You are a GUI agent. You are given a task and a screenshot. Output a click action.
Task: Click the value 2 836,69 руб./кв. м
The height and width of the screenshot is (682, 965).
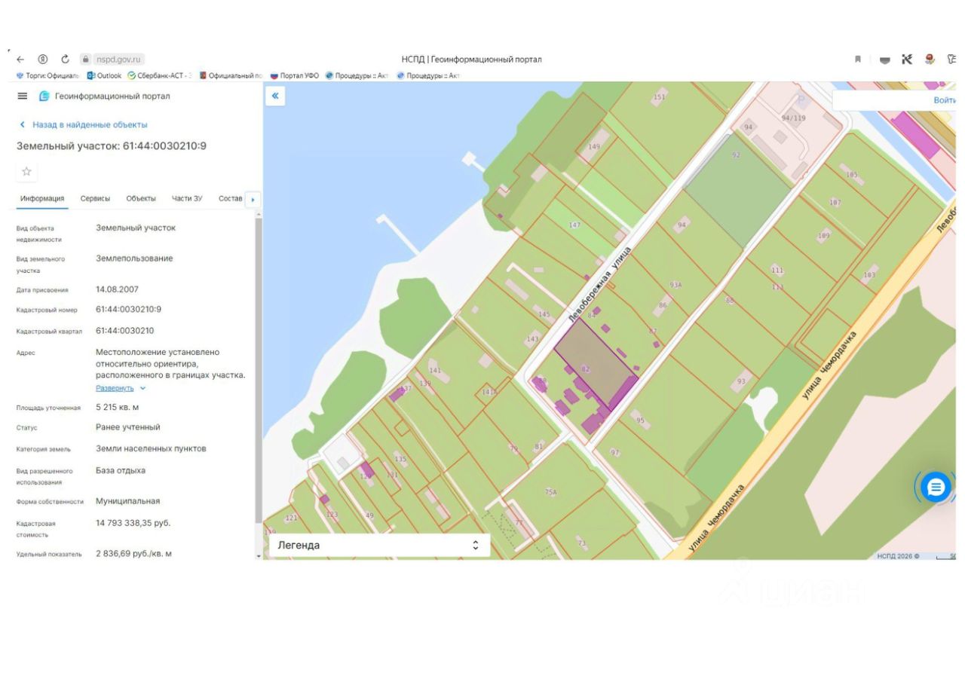tap(133, 554)
